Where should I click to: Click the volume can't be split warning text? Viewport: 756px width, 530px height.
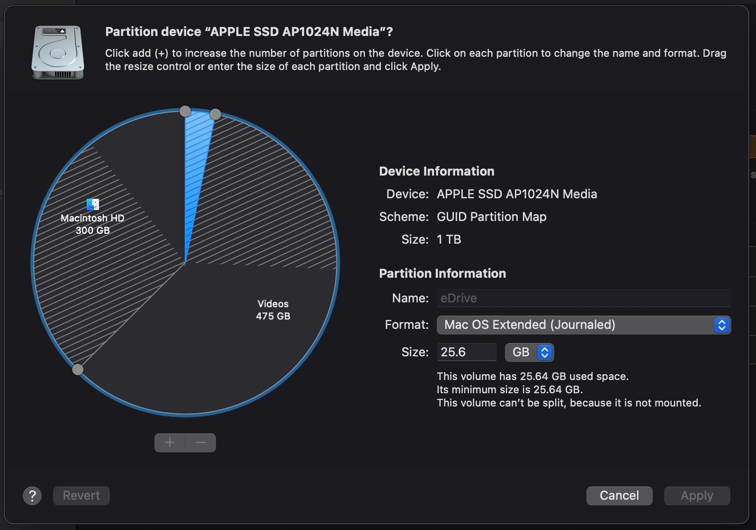click(569, 403)
